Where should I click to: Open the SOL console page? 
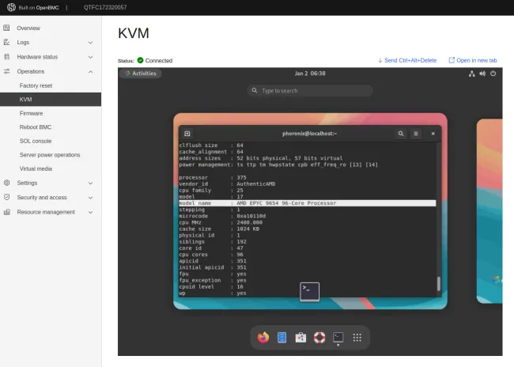point(36,141)
